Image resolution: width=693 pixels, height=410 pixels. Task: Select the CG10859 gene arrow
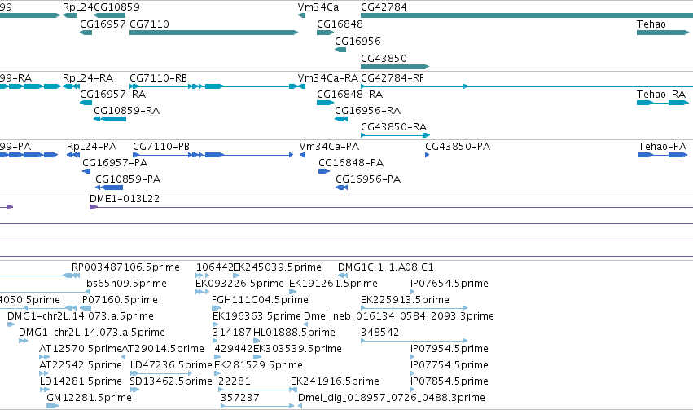110,15
